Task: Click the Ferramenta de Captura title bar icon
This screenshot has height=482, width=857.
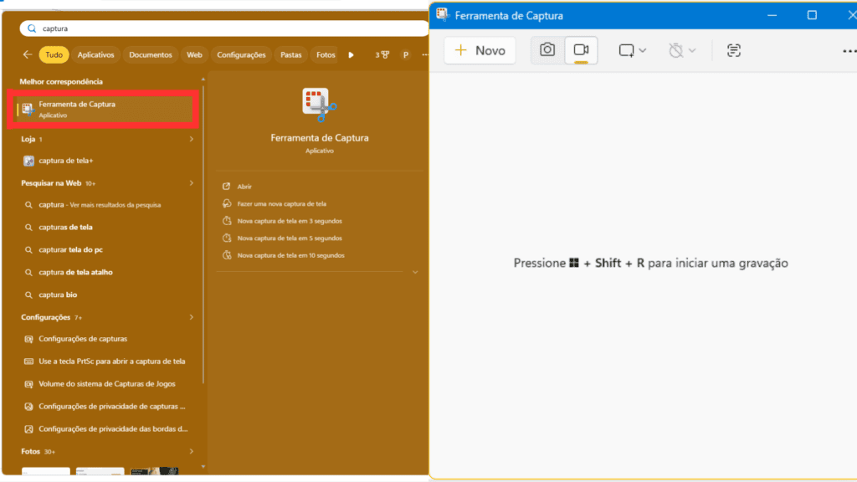Action: [x=442, y=15]
